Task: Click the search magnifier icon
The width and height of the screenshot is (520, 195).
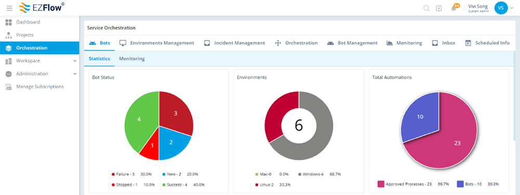Action: pyautogui.click(x=426, y=8)
